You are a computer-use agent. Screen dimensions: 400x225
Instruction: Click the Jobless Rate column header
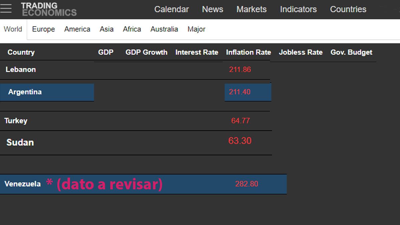[301, 52]
